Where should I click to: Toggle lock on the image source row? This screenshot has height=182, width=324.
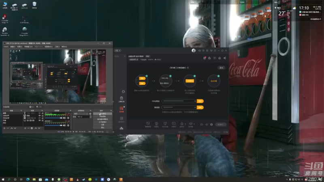point(43,116)
